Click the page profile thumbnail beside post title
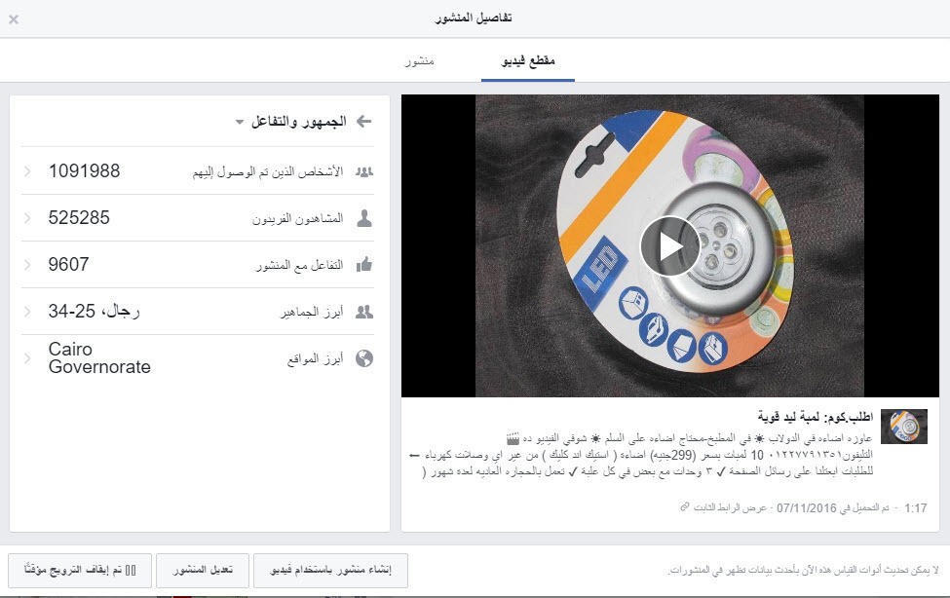This screenshot has width=950, height=598. click(904, 427)
